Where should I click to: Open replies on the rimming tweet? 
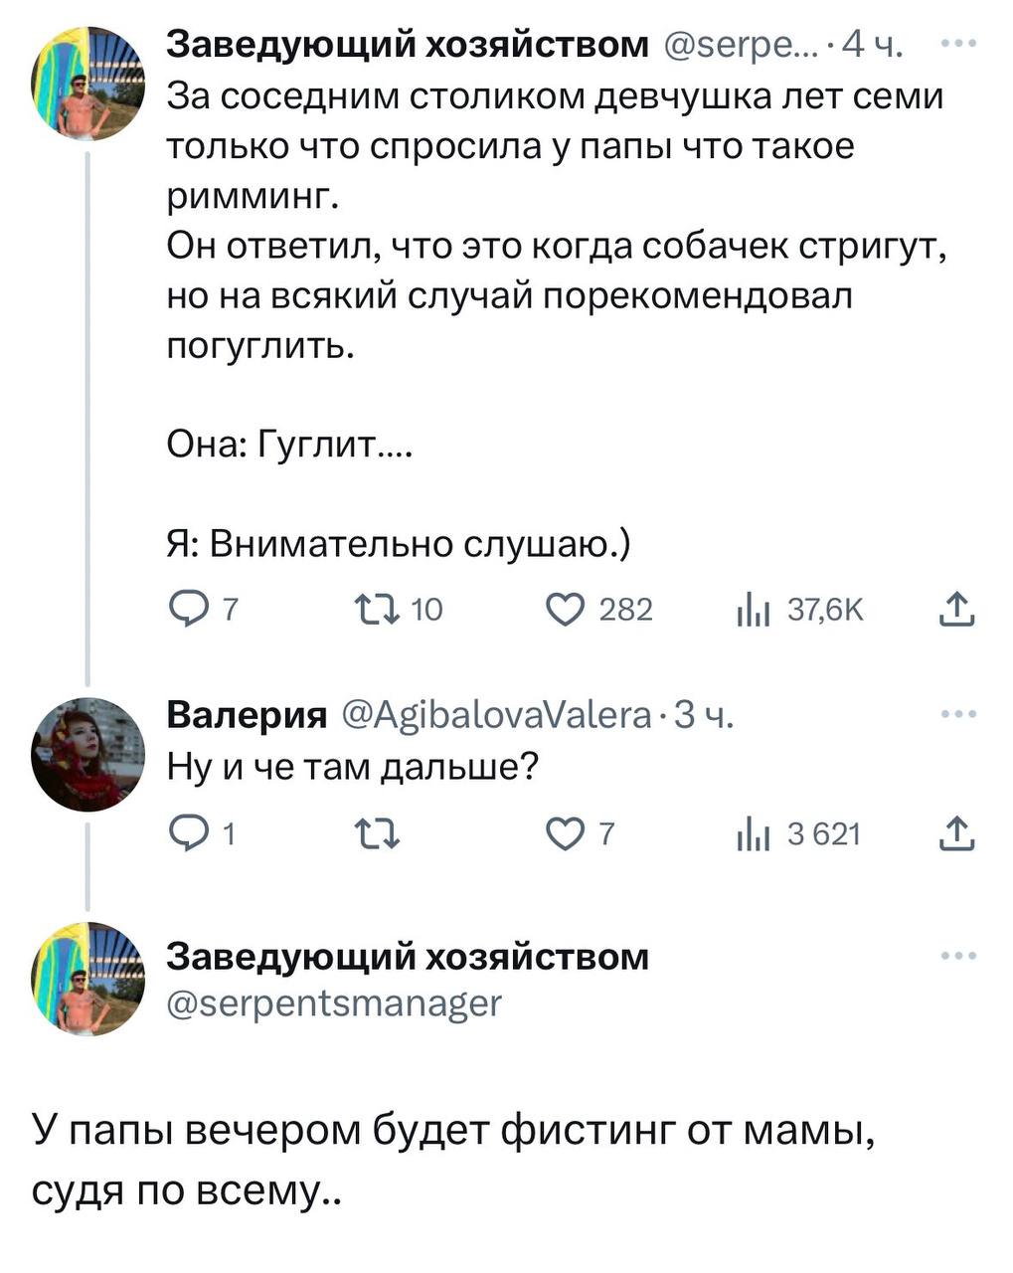(191, 609)
